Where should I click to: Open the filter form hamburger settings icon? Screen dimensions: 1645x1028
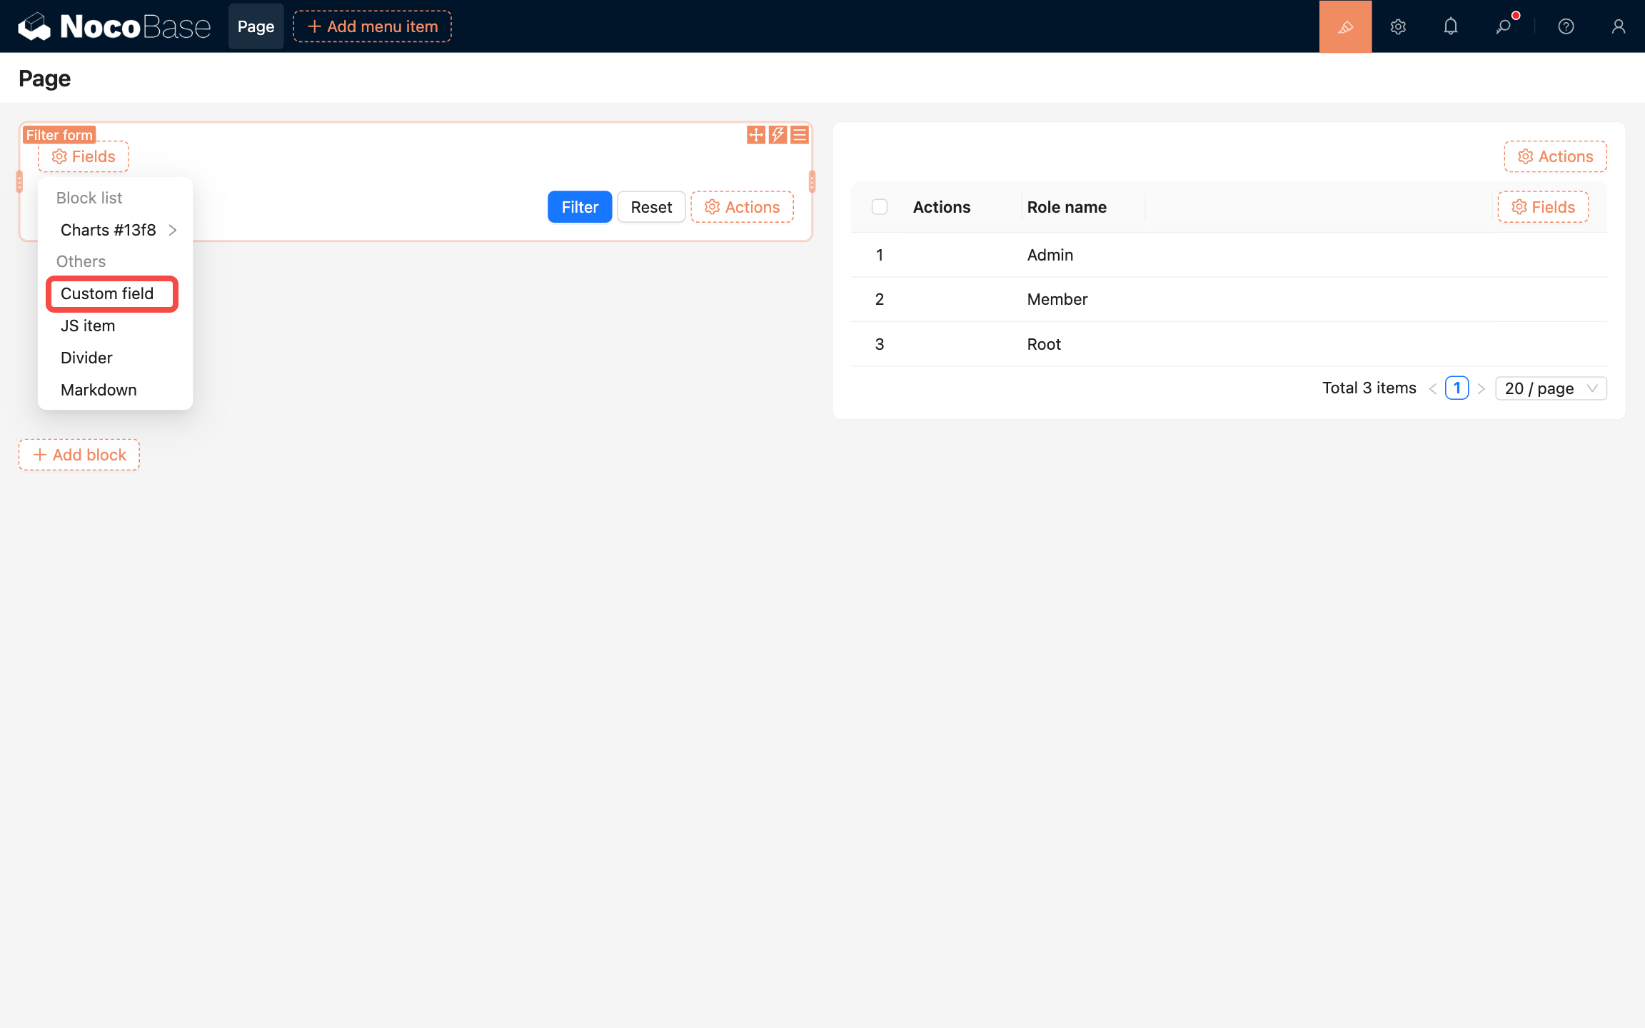800,135
